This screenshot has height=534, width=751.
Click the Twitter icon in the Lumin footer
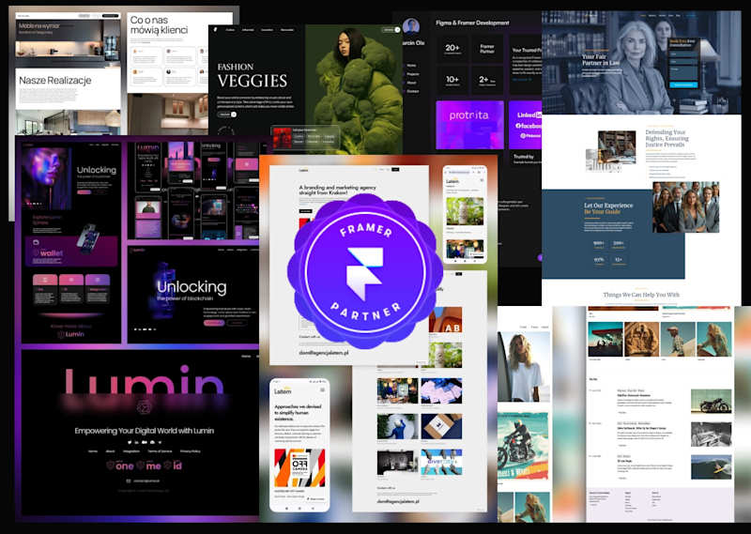pyautogui.click(x=130, y=442)
